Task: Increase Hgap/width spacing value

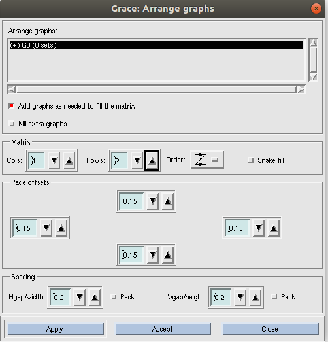Action: point(94,297)
